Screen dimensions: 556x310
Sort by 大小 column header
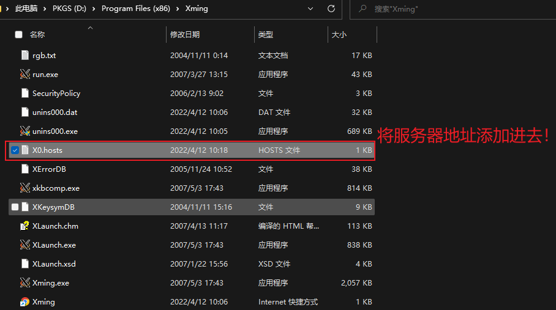(339, 34)
